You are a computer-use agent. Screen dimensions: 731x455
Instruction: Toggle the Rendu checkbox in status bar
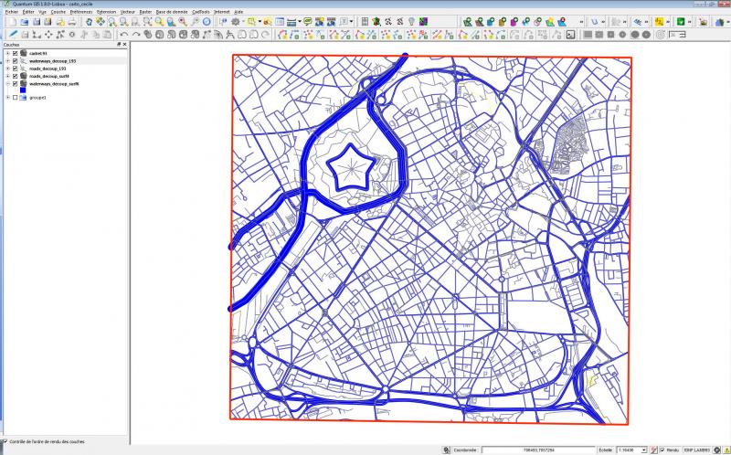pos(662,450)
